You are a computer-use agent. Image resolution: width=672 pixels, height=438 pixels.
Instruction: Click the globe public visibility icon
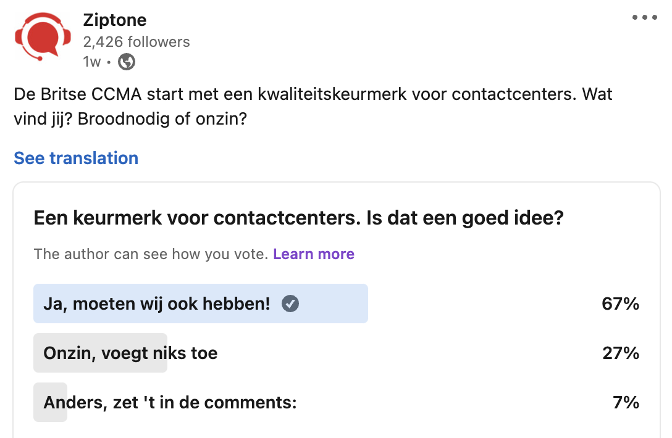tap(127, 62)
